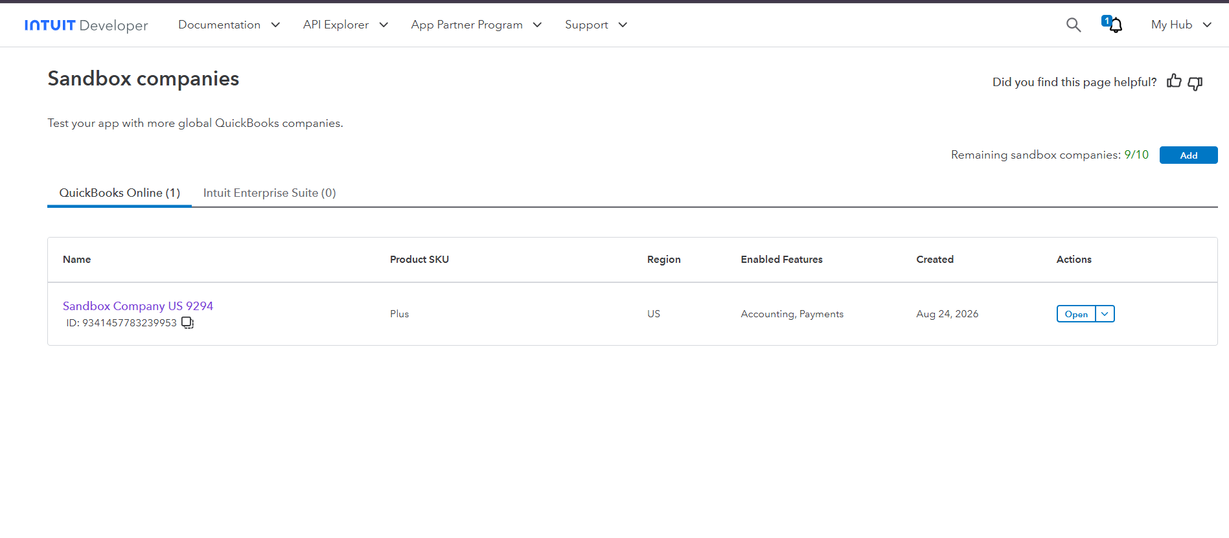Expand the Documentation menu
The height and width of the screenshot is (538, 1229).
(x=229, y=25)
